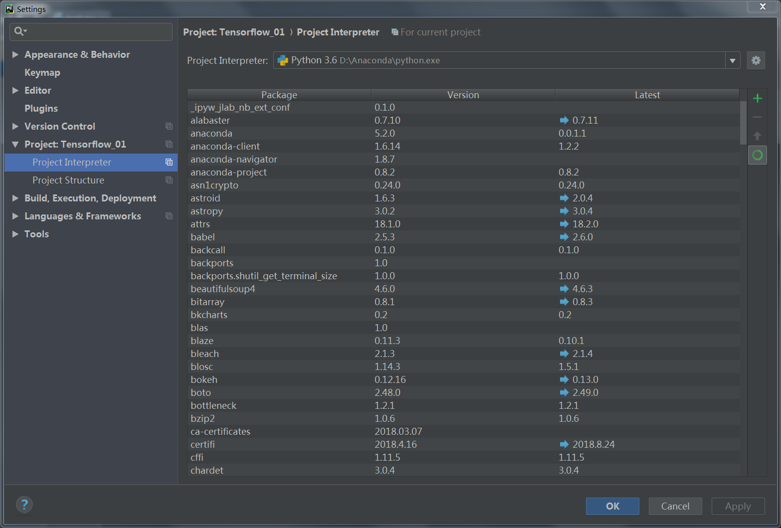
Task: Click the Apply button
Action: pyautogui.click(x=738, y=506)
